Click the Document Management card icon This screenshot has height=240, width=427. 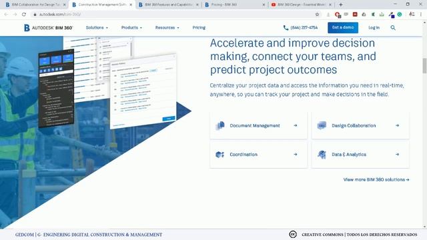click(220, 125)
